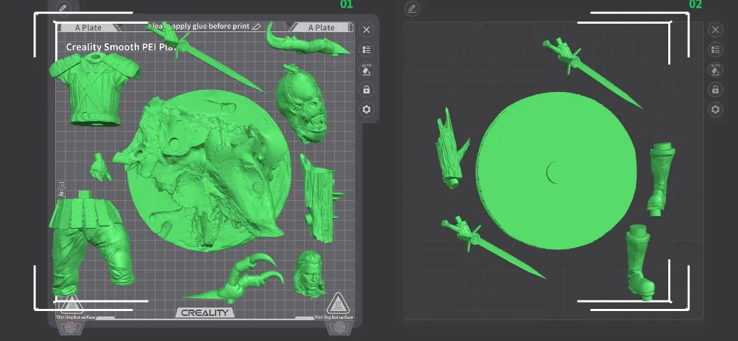Open plate 01 settings gear
This screenshot has height=341, width=738.
pos(367,109)
